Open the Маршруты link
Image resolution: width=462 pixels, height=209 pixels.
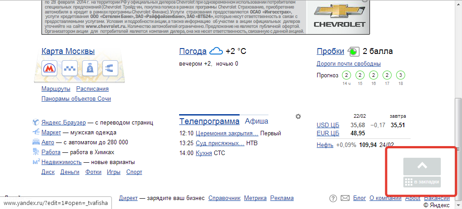[x=56, y=89]
